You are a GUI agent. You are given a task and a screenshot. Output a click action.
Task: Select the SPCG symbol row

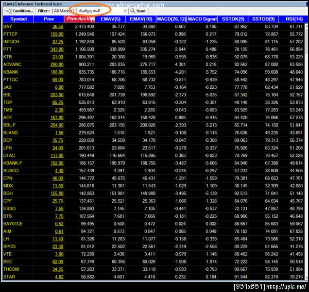tap(153, 247)
